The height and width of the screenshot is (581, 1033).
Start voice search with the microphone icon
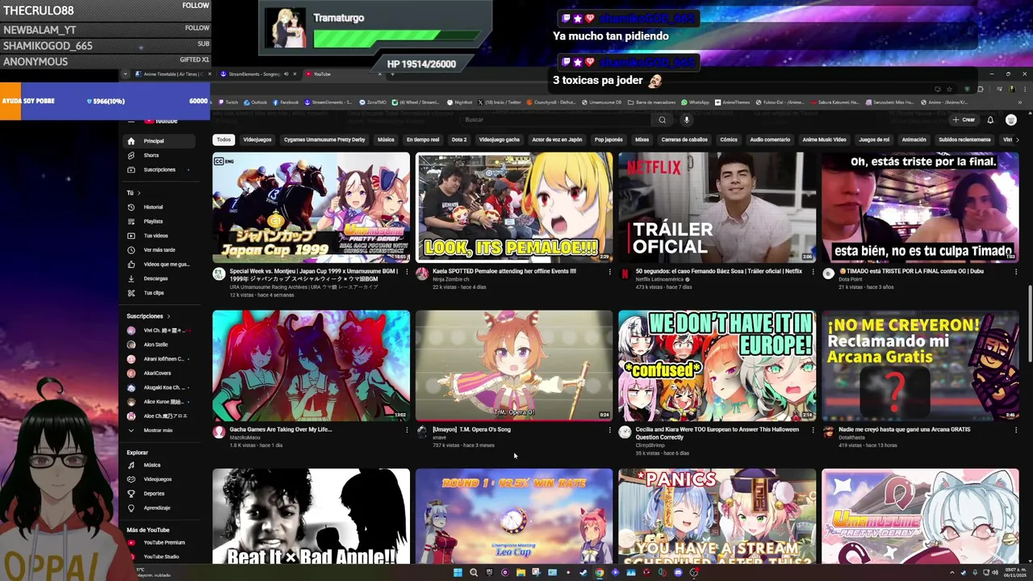tap(687, 119)
